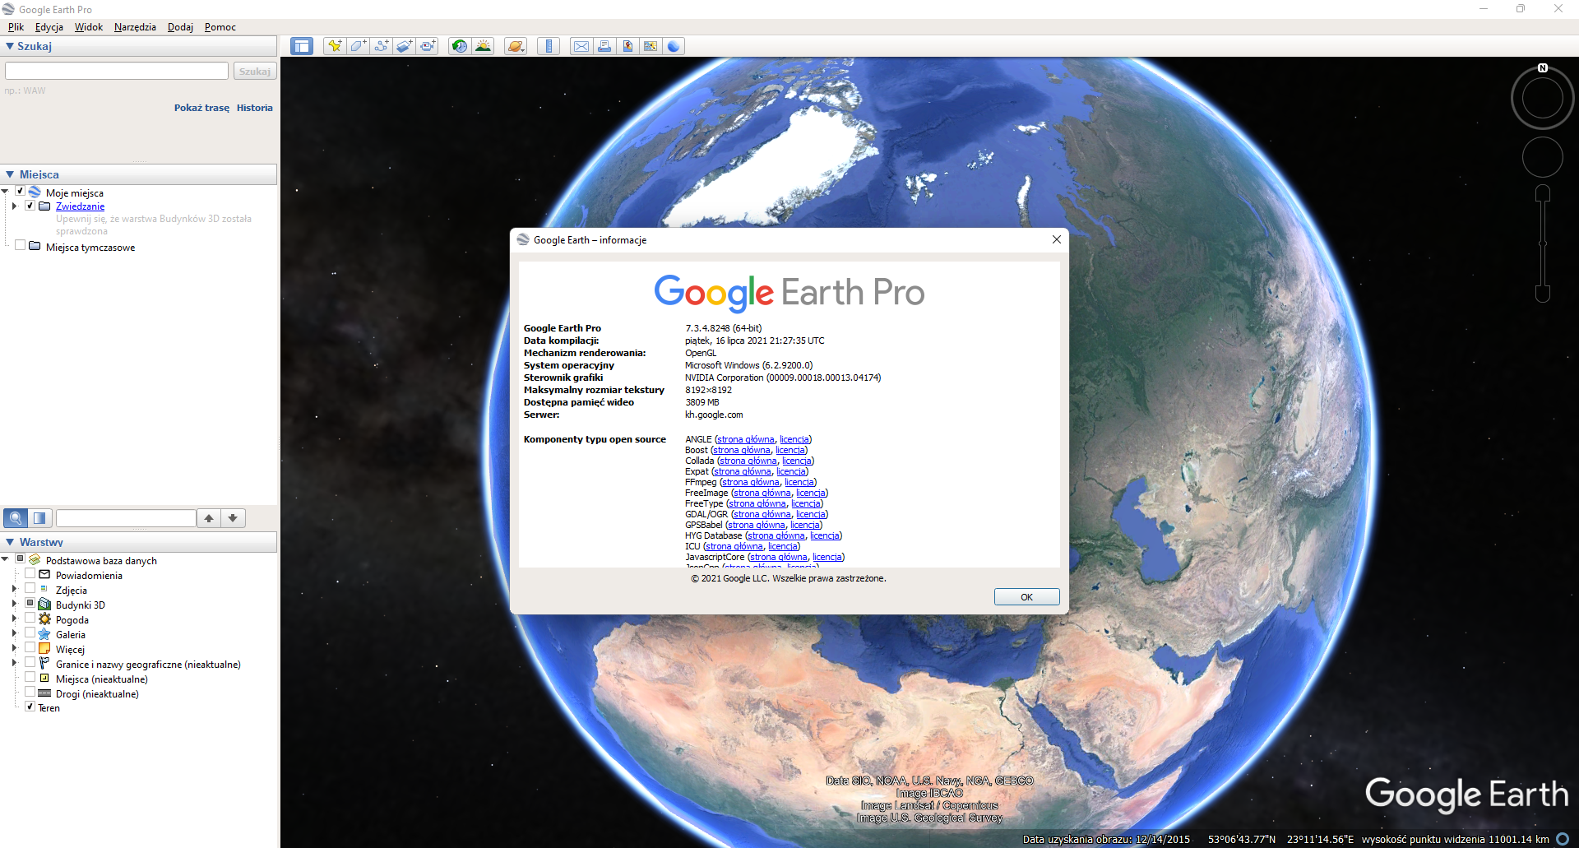
Task: Uncheck the Teren layer checkbox
Action: [30, 707]
